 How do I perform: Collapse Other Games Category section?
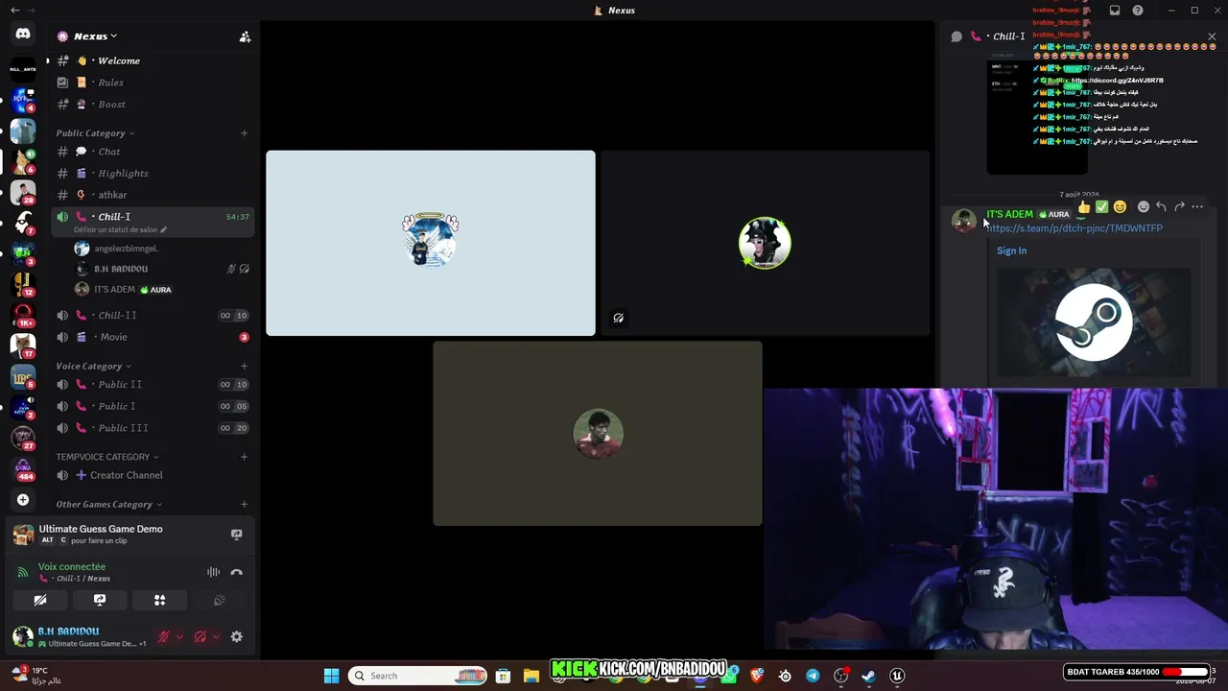pos(108,505)
